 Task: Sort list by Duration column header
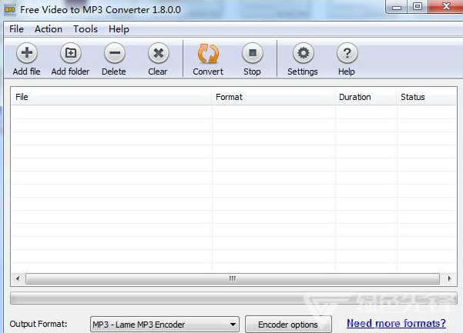366,97
